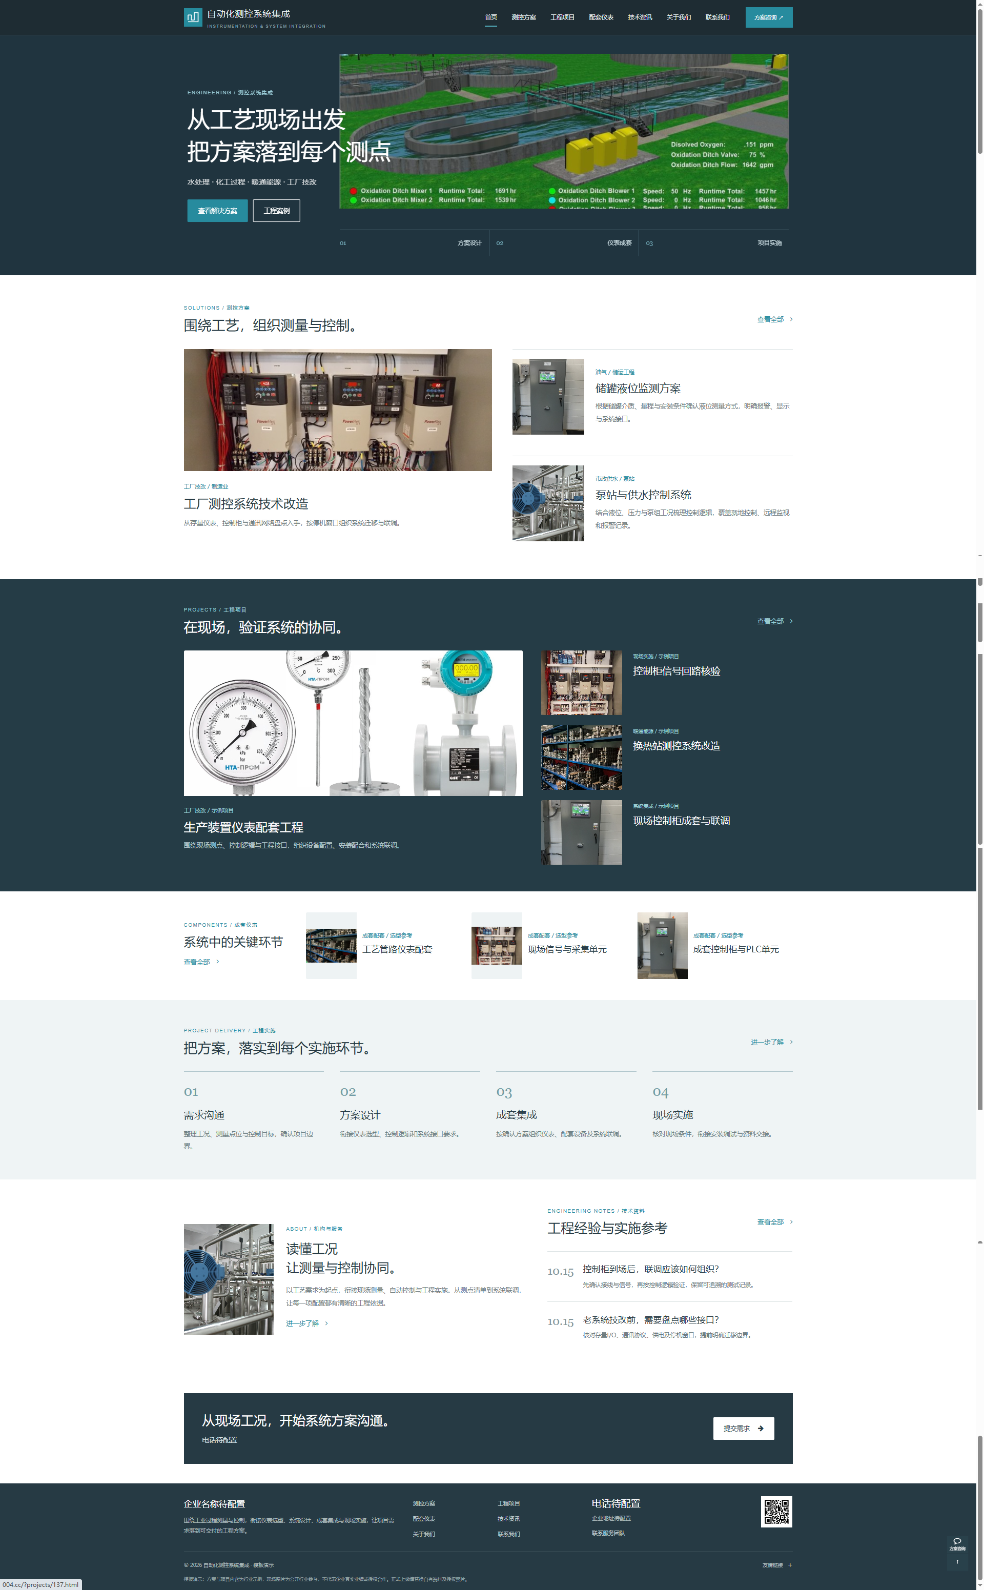Open 控制柜信号回路核验 project link

pyautogui.click(x=676, y=671)
